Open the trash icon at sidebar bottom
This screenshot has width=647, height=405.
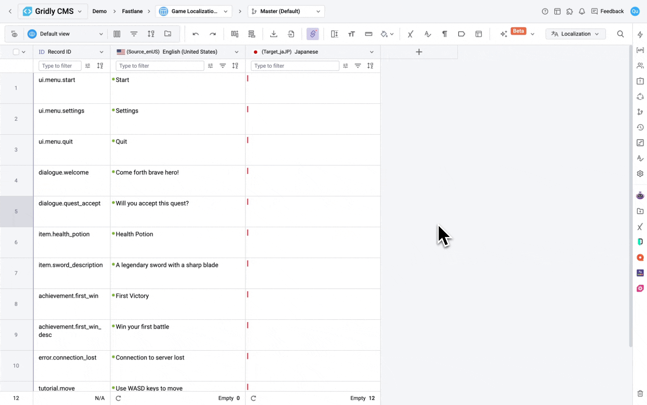pyautogui.click(x=640, y=393)
